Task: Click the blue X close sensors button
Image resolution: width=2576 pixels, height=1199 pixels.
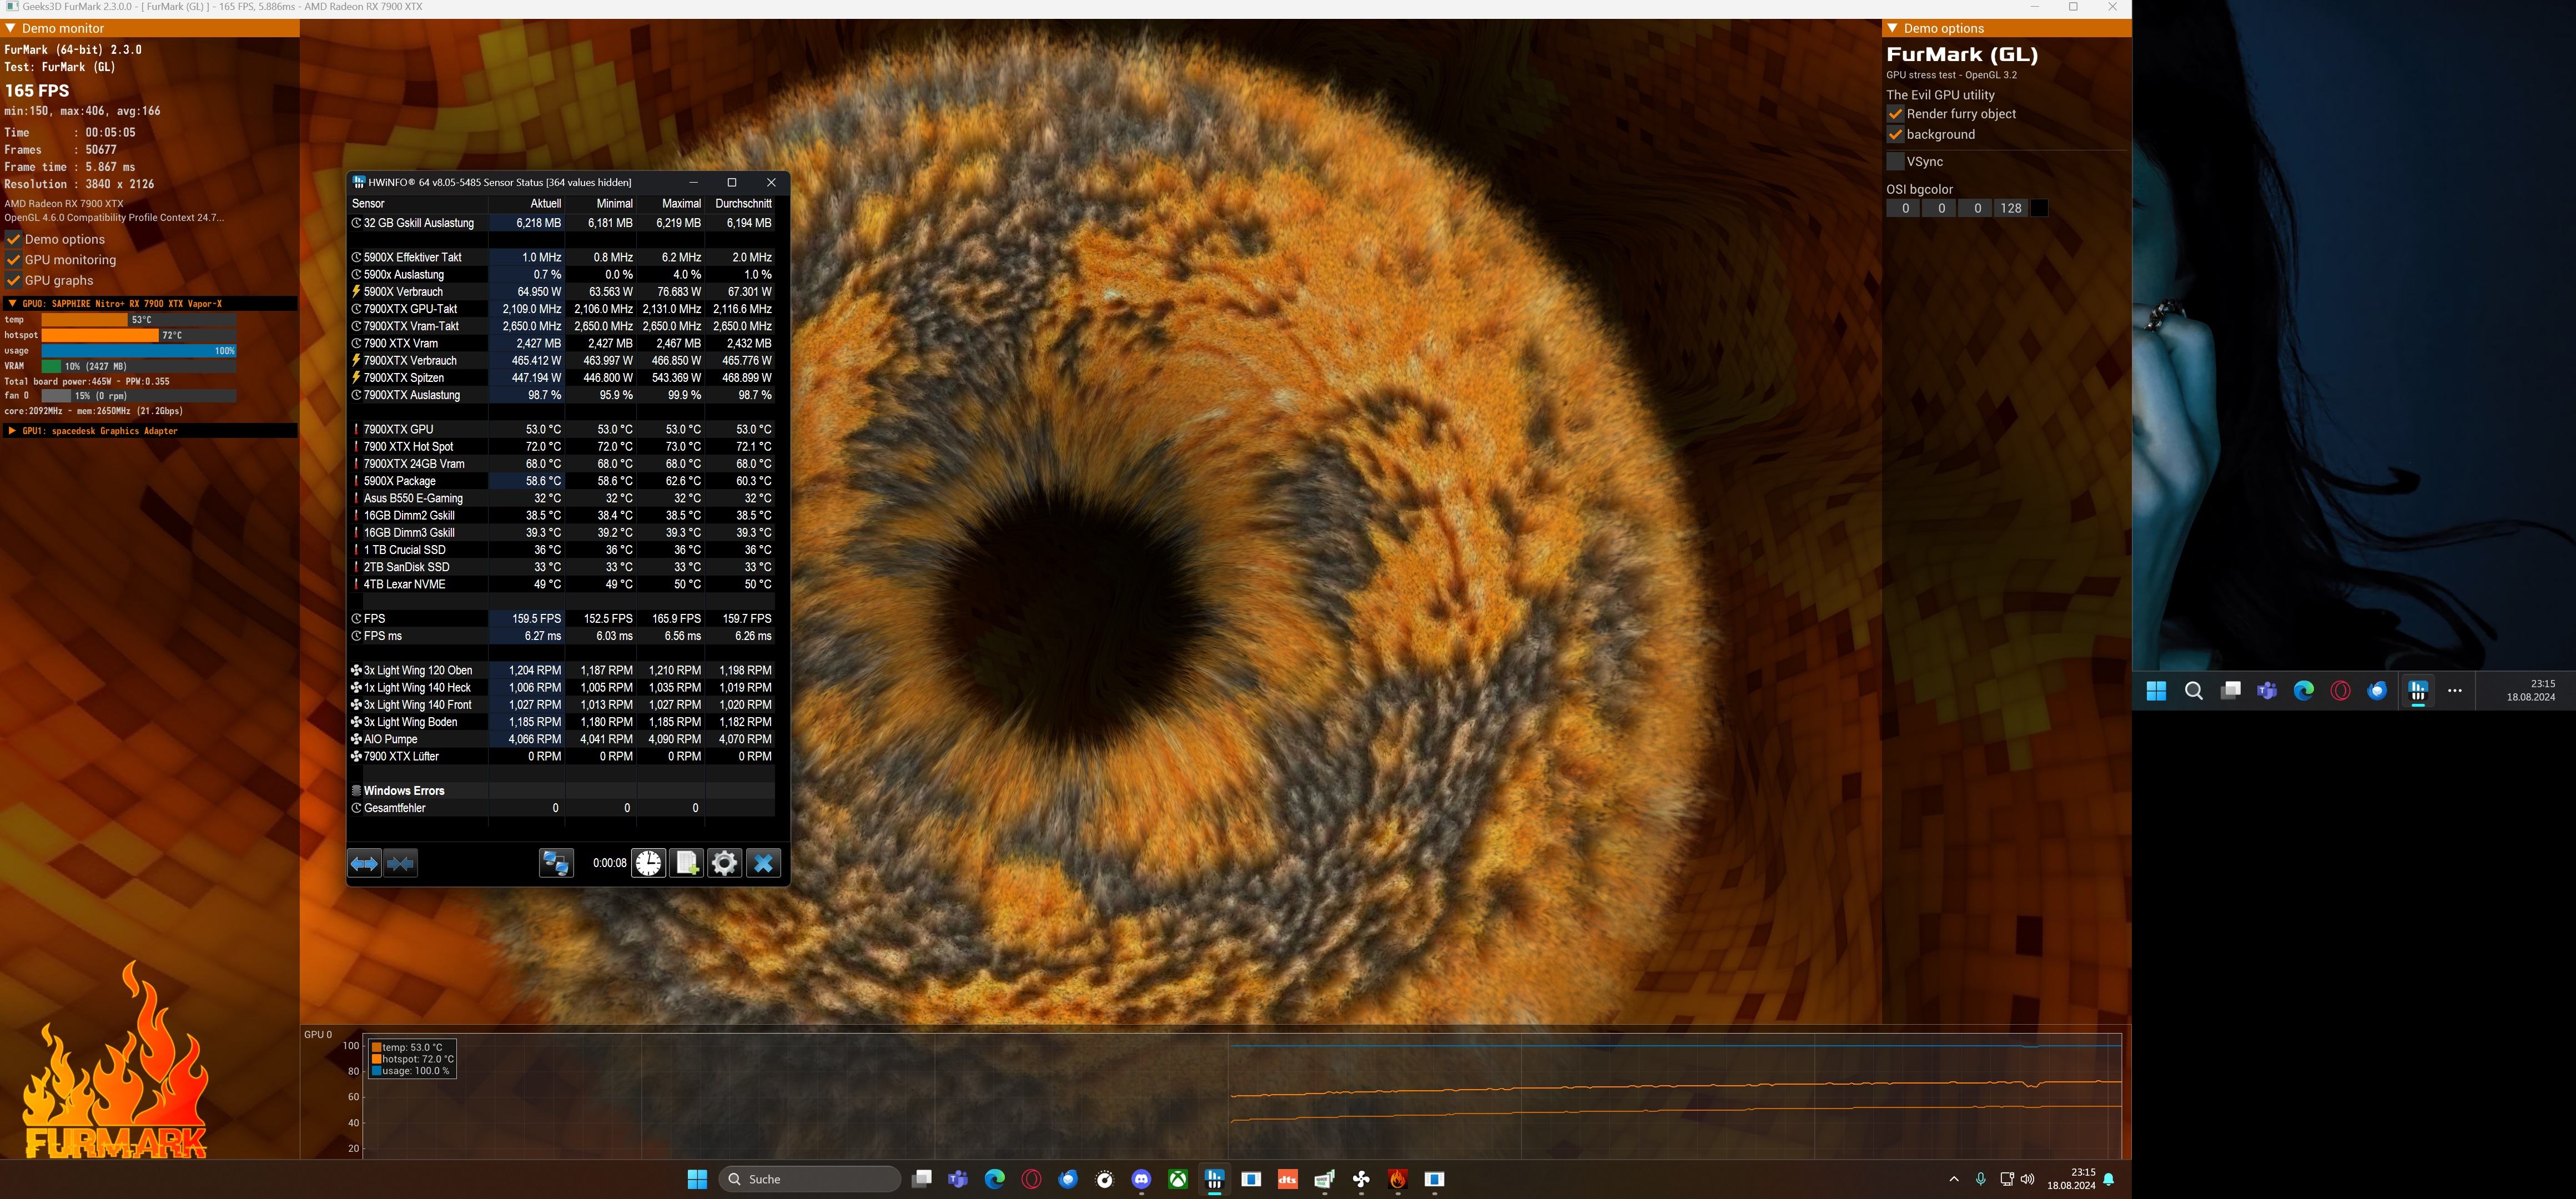Action: pos(763,863)
